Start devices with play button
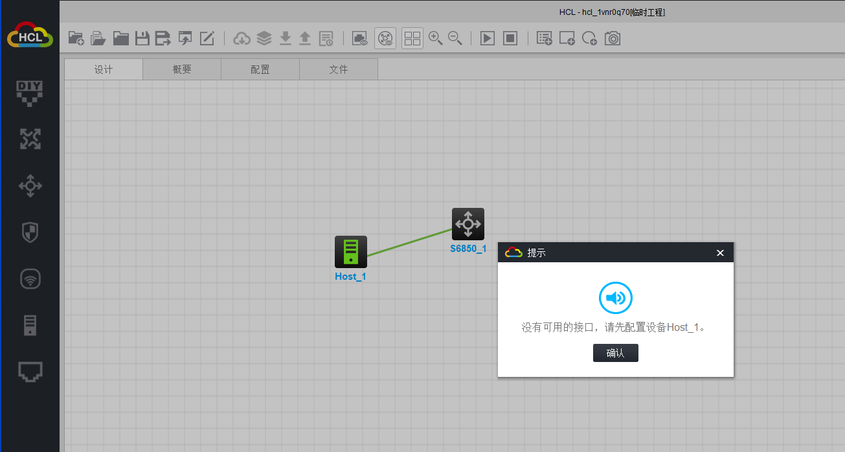The height and width of the screenshot is (452, 845). click(x=488, y=38)
